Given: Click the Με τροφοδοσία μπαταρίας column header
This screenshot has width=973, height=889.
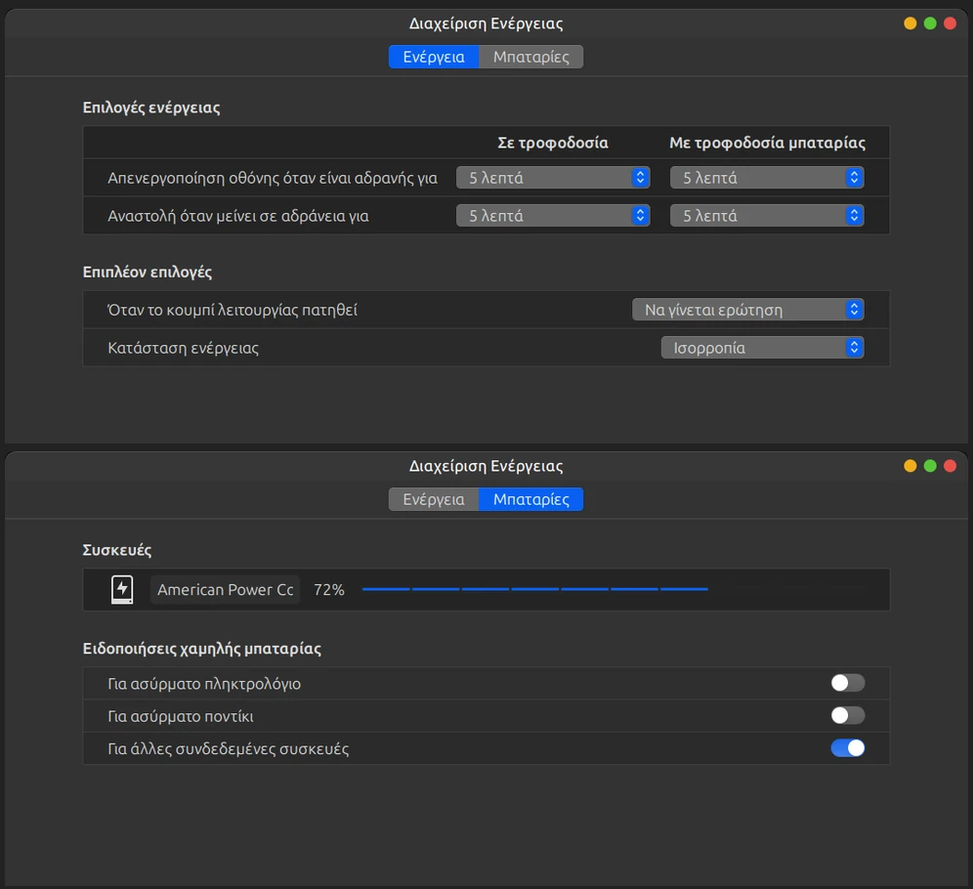Looking at the screenshot, I should tap(768, 143).
